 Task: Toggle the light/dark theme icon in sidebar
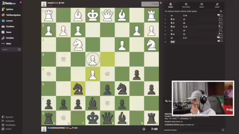pyautogui.click(x=3, y=117)
